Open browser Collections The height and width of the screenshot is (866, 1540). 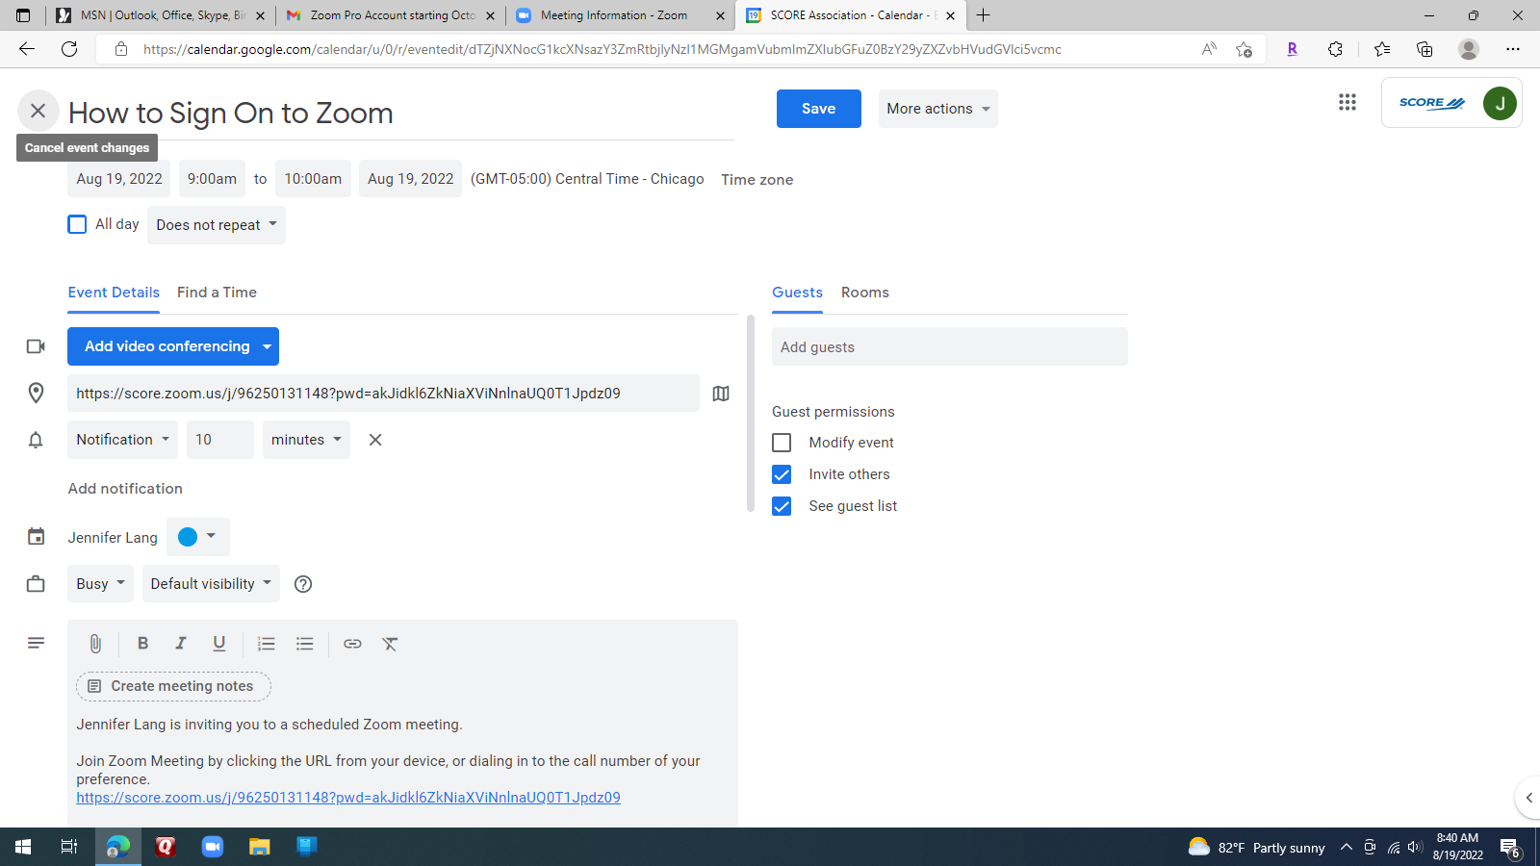1424,49
